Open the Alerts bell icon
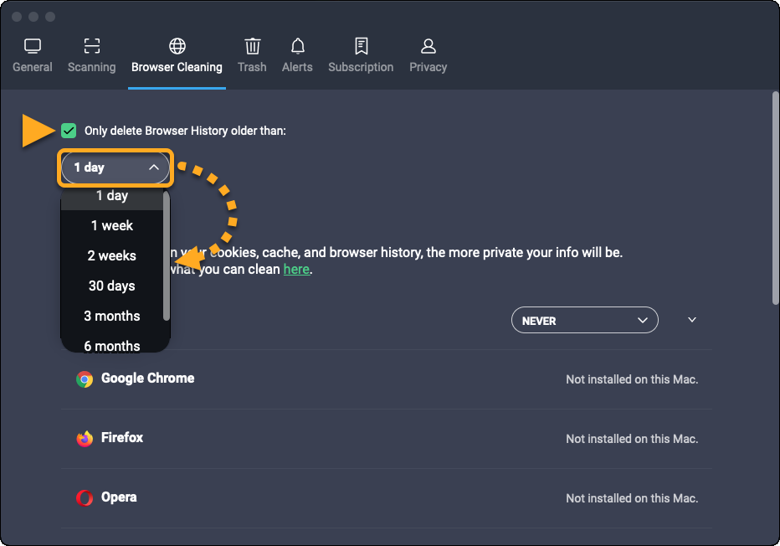780x546 pixels. click(297, 46)
